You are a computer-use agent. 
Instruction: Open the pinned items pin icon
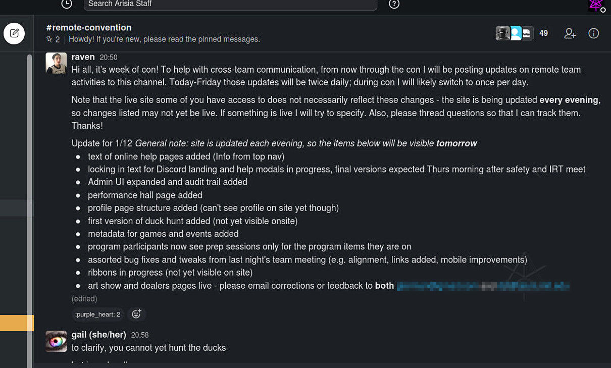coord(50,39)
